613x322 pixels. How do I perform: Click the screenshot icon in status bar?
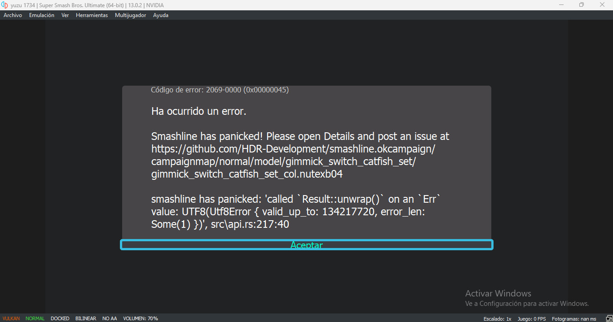click(x=609, y=318)
